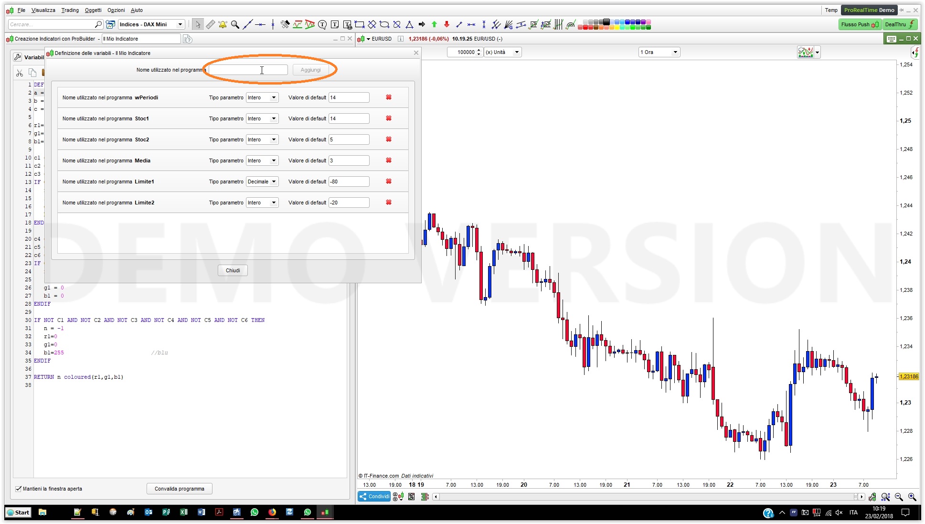Click Convalida programma button
Screen dimensions: 925x524
pyautogui.click(x=179, y=489)
